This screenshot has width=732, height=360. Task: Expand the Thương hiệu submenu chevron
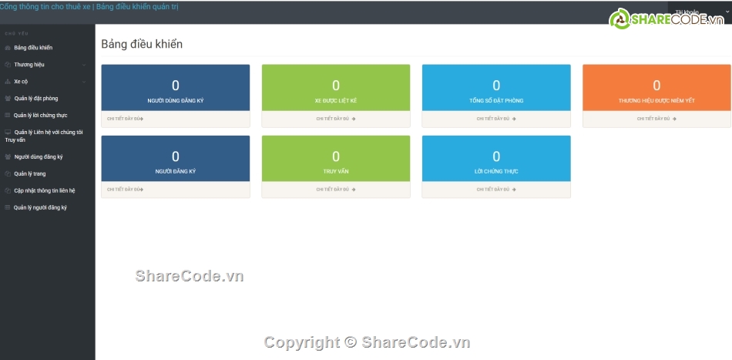pyautogui.click(x=84, y=65)
